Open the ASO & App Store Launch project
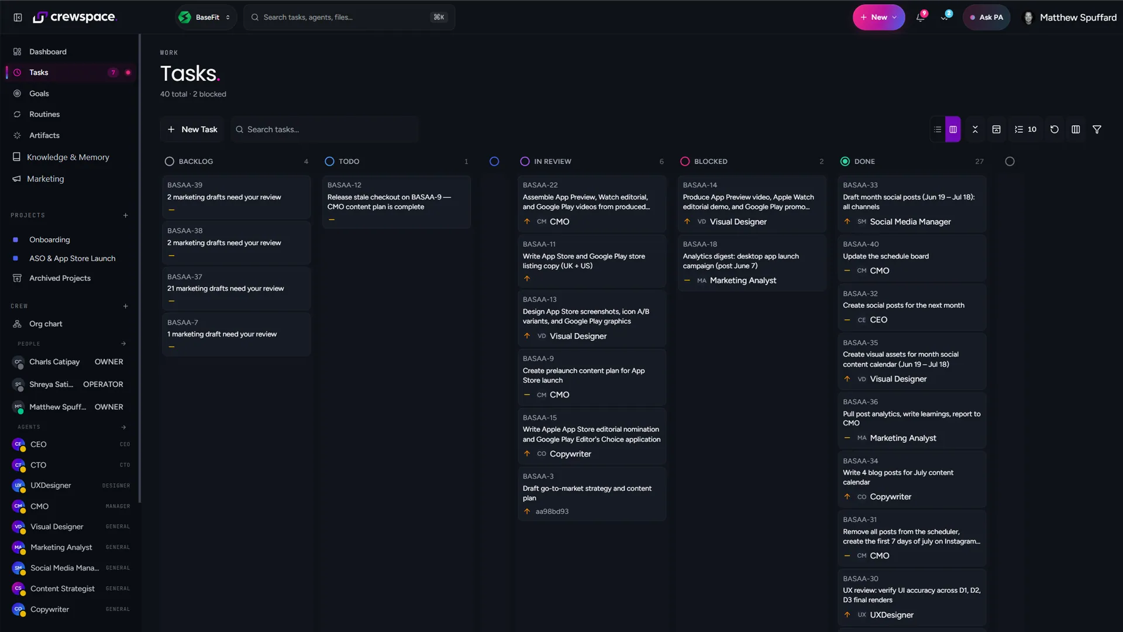Image resolution: width=1123 pixels, height=632 pixels. (x=72, y=259)
